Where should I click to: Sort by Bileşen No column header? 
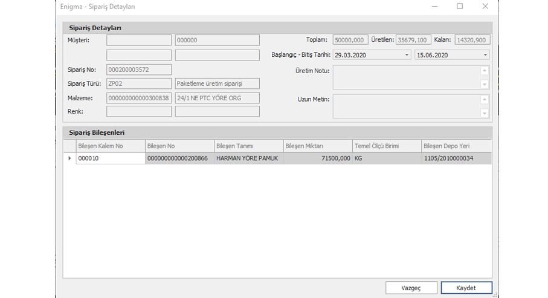point(179,146)
